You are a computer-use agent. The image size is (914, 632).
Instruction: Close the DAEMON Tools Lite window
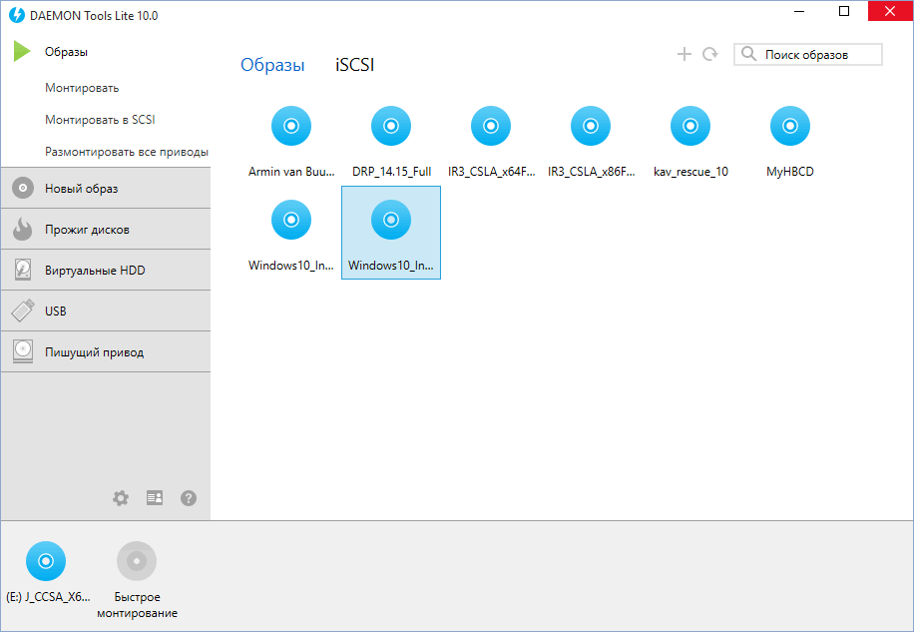point(890,11)
